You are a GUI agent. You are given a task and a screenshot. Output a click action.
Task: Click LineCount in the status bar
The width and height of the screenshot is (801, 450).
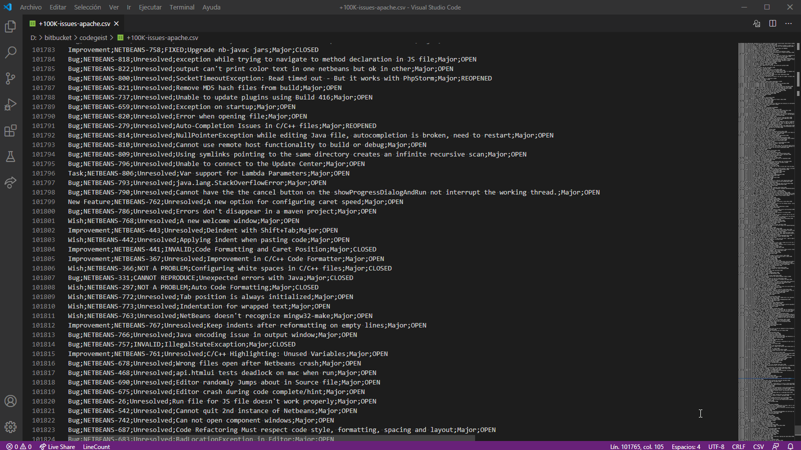pyautogui.click(x=96, y=446)
